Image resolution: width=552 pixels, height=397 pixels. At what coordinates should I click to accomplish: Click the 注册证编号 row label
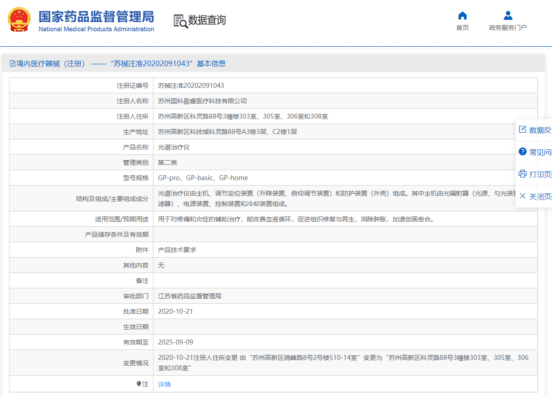tap(132, 86)
